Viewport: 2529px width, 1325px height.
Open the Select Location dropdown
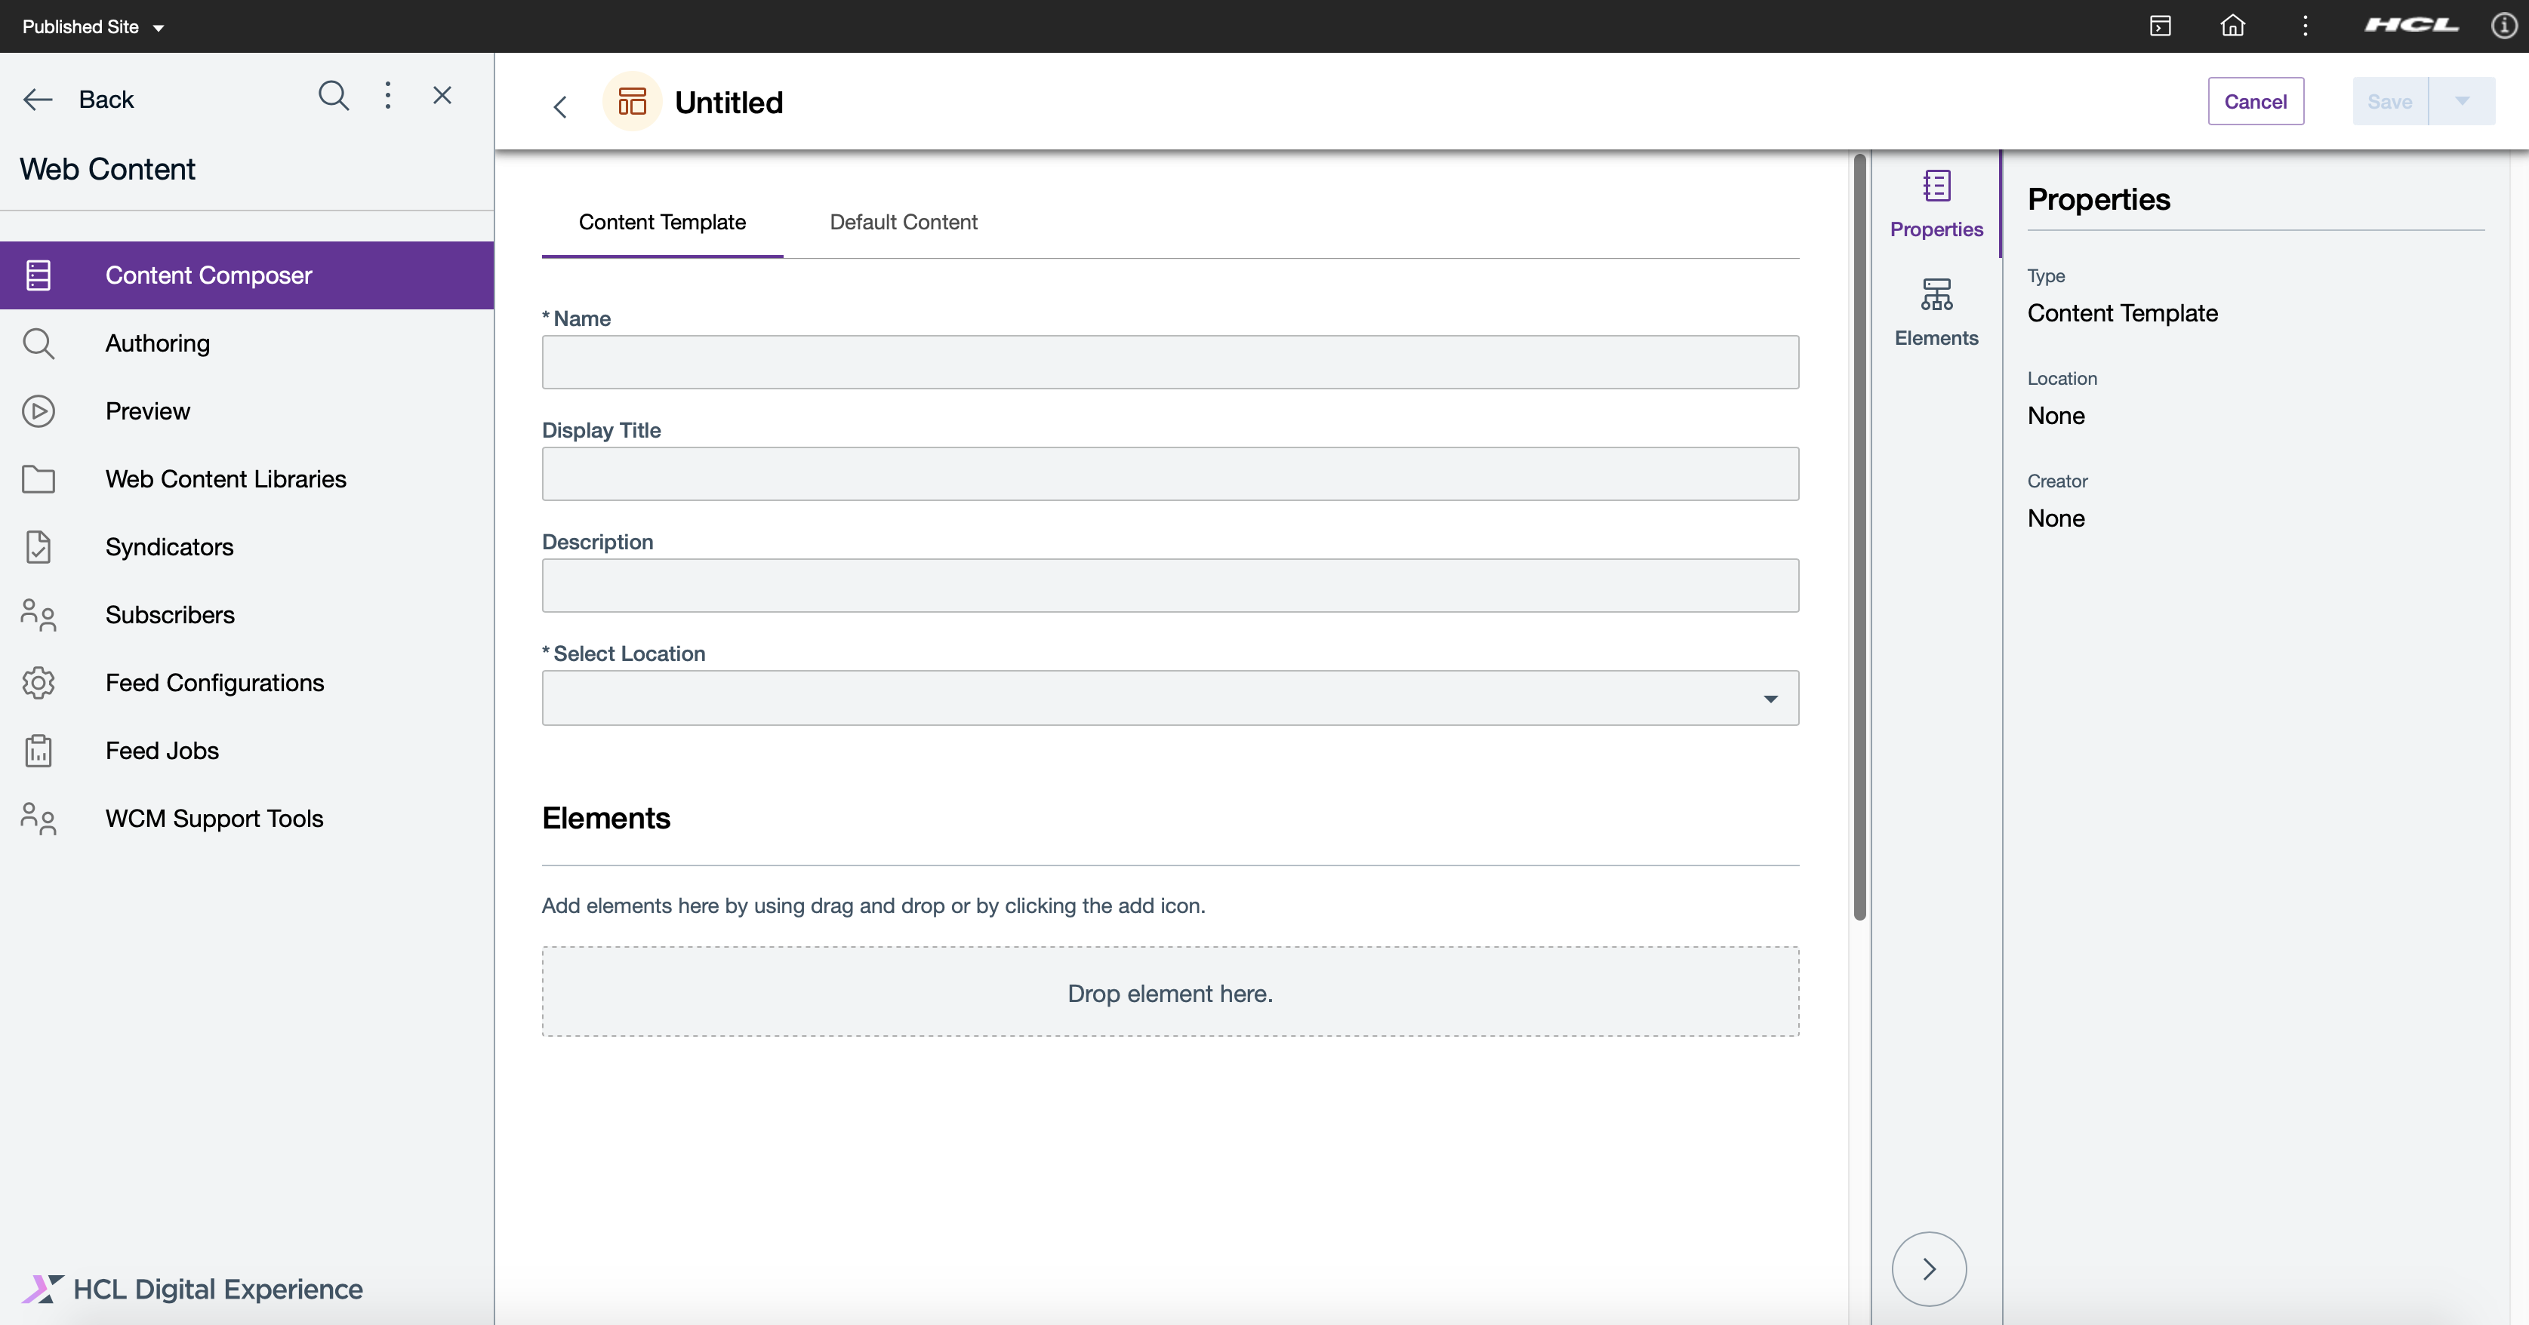coord(1170,698)
